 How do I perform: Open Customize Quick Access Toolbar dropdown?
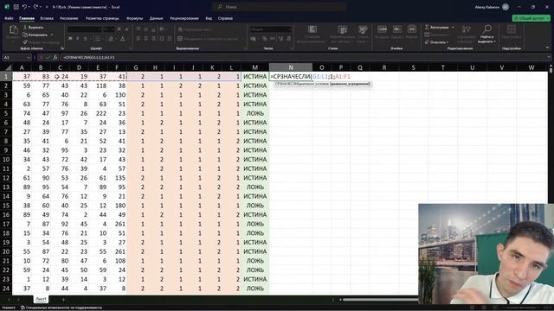coord(47,7)
